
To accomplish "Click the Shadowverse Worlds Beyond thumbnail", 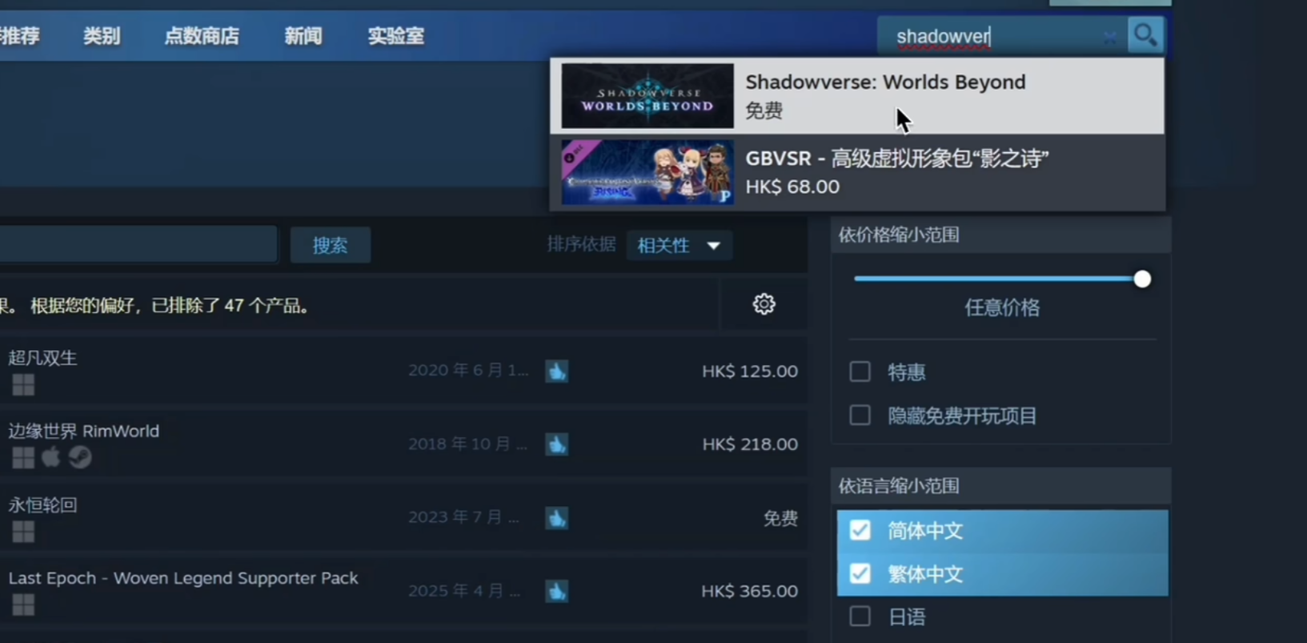I will 647,96.
